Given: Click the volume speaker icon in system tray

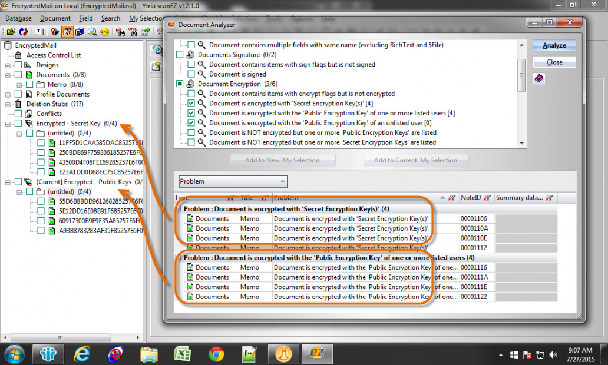Looking at the screenshot, I should point(553,354).
